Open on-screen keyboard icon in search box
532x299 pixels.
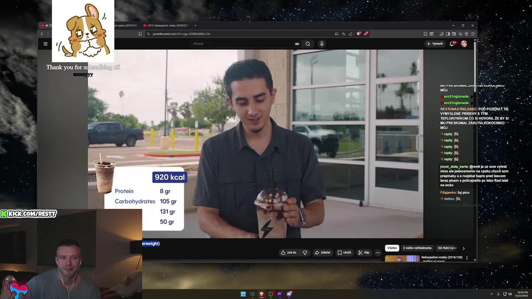click(x=297, y=44)
